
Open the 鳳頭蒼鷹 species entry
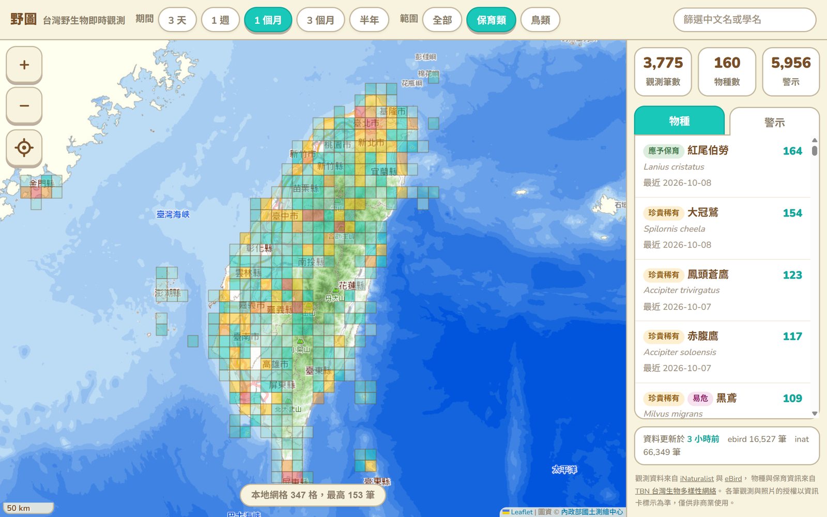pyautogui.click(x=723, y=290)
